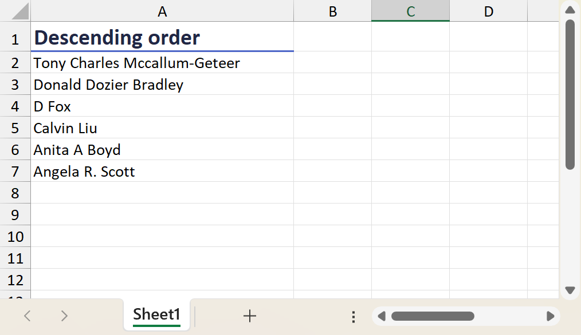Select column A header
581x335 pixels.
click(x=162, y=11)
